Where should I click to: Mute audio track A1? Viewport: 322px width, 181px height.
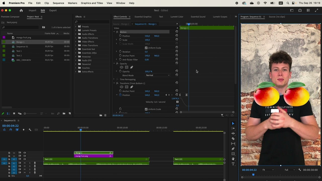25,163
